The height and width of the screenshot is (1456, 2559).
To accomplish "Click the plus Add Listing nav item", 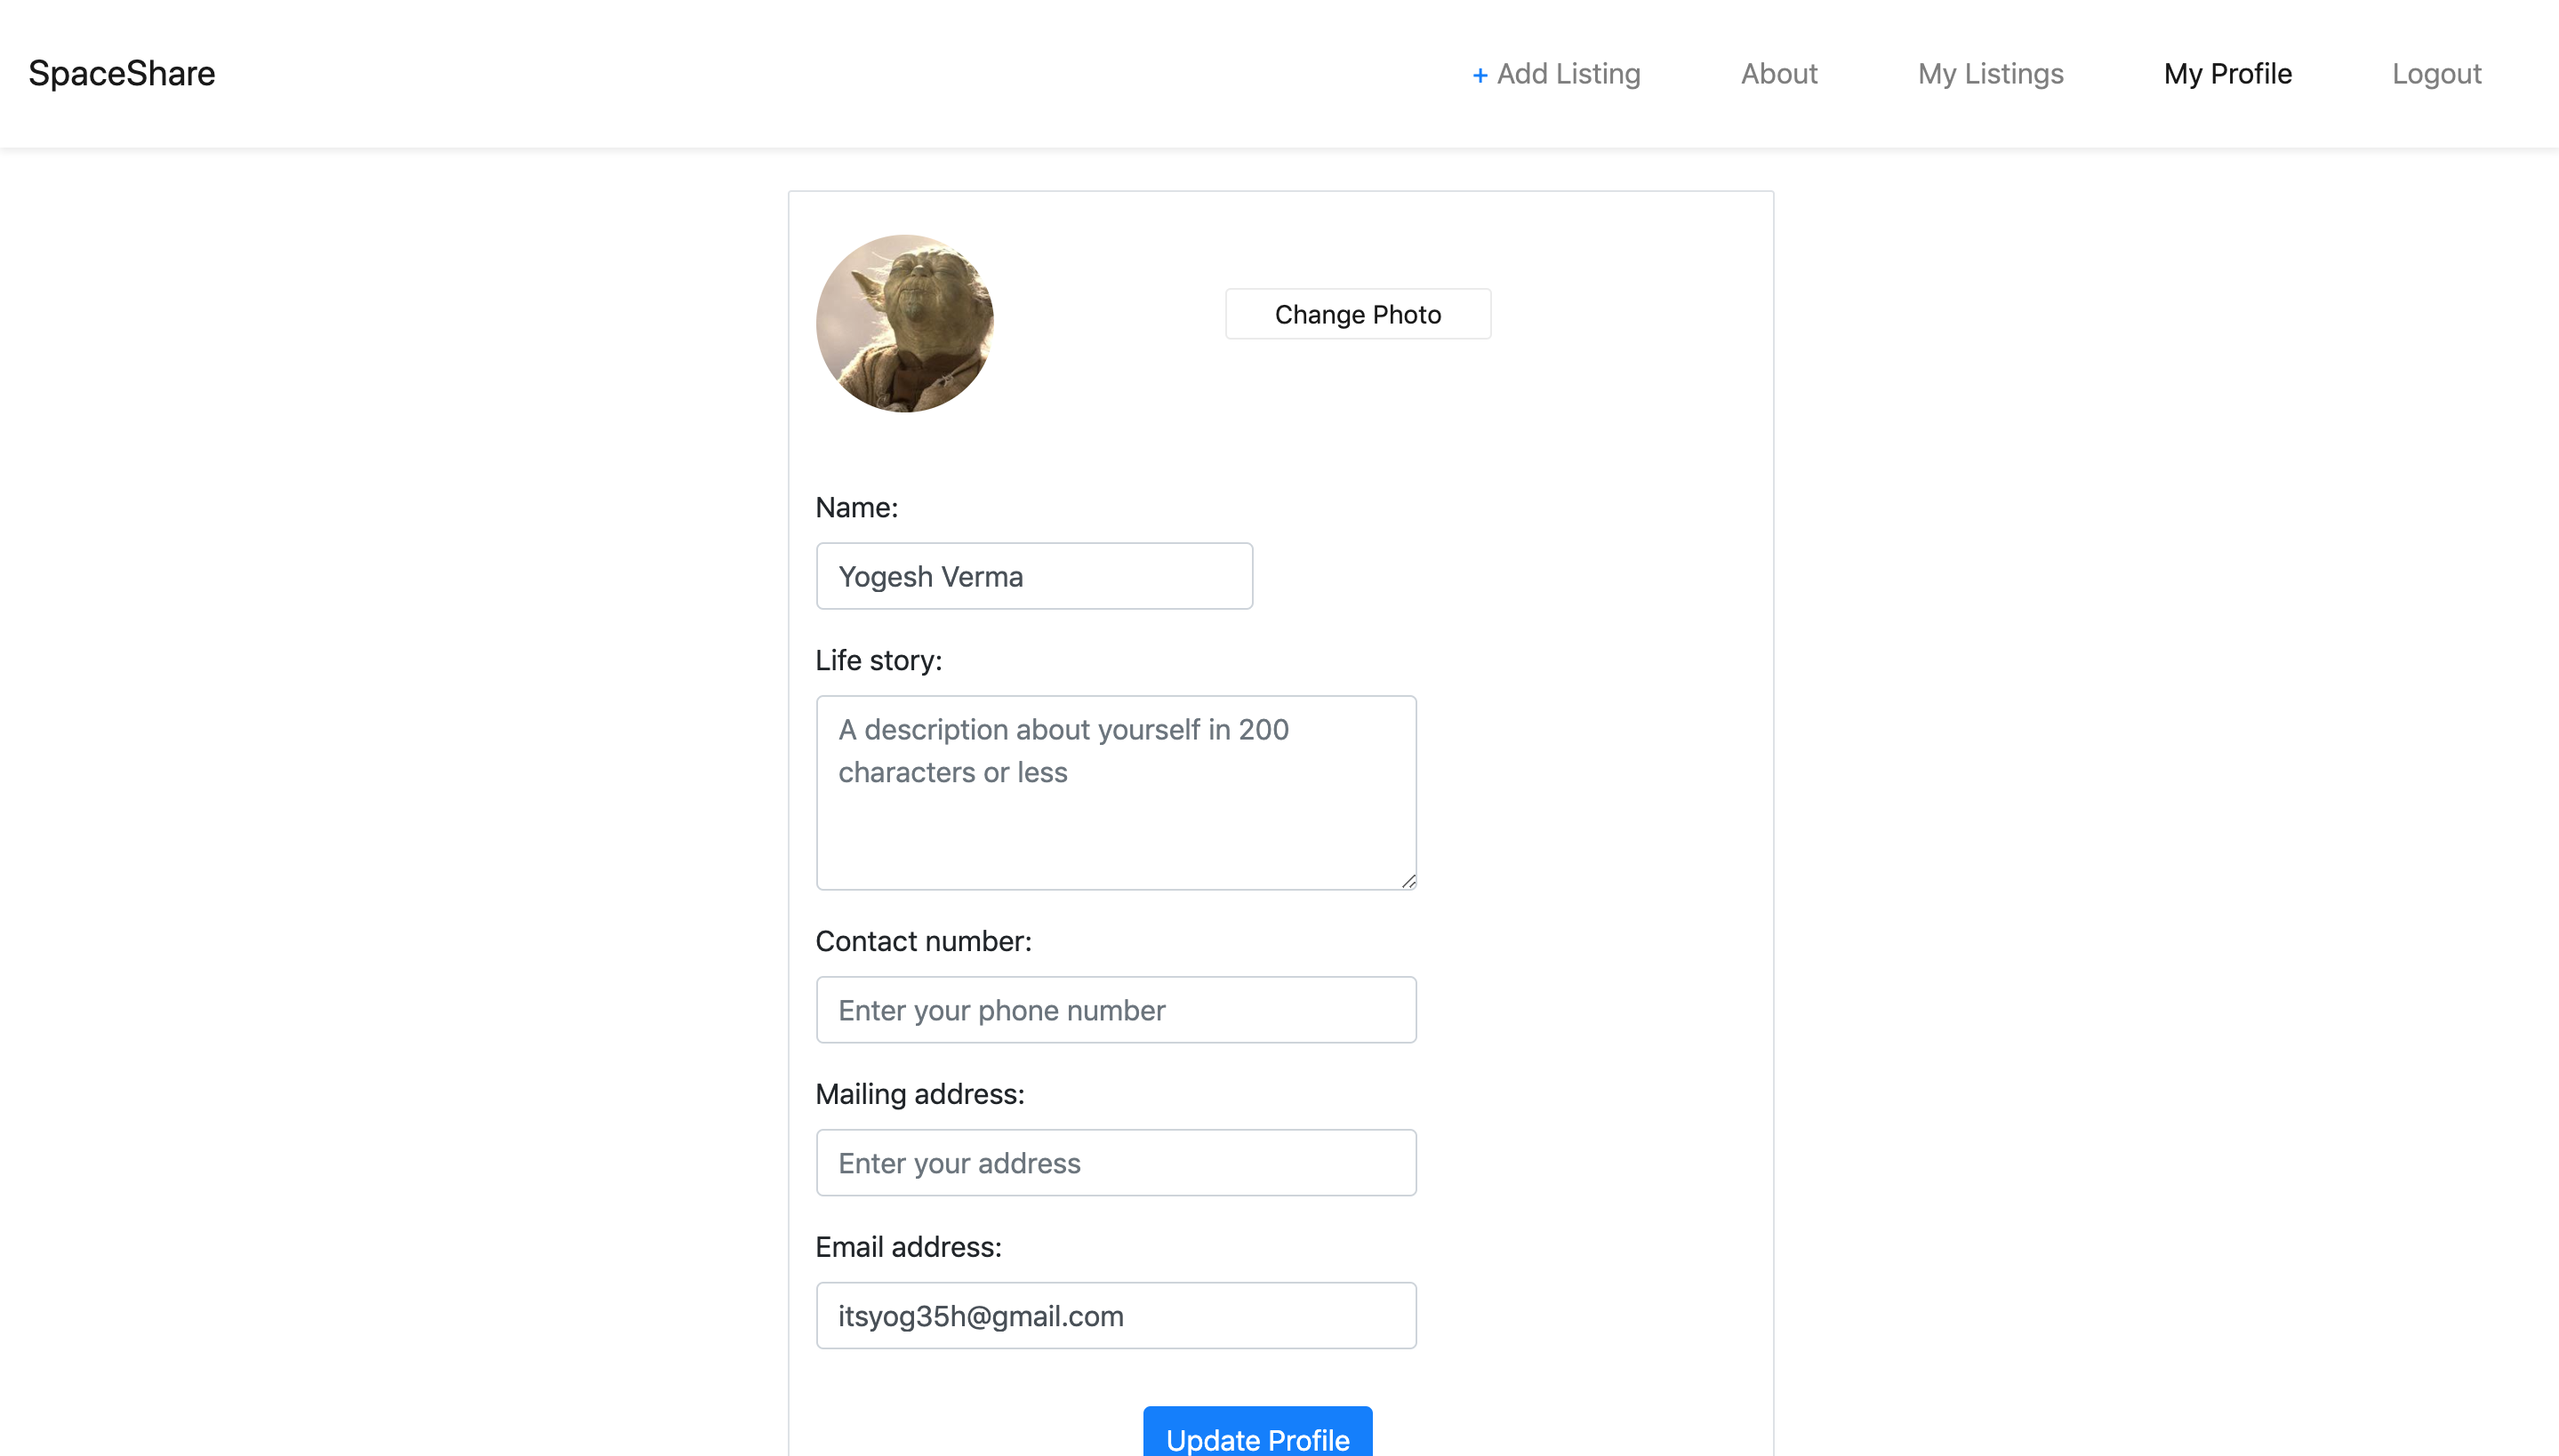I will point(1556,74).
